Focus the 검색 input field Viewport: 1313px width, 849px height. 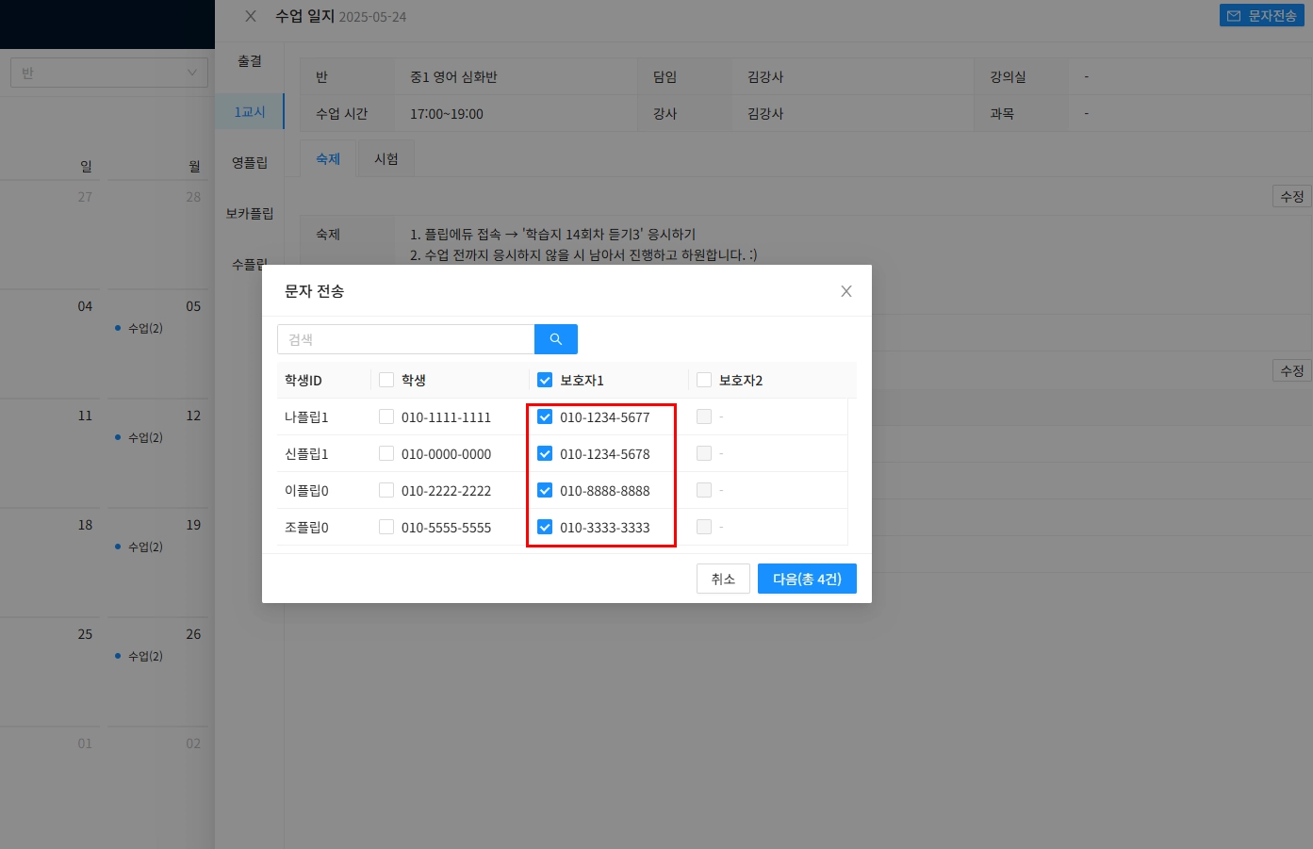[x=406, y=339]
